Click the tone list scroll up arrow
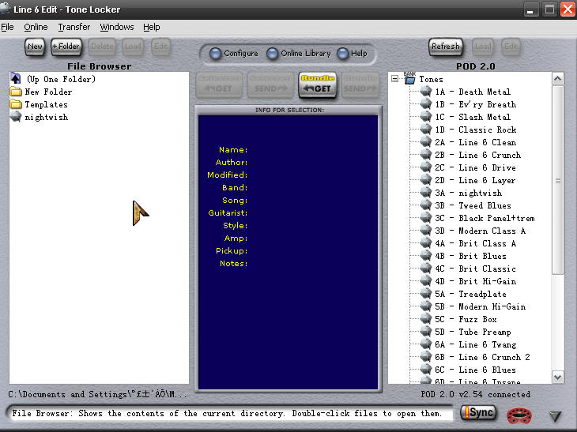The width and height of the screenshot is (577, 432). click(558, 79)
